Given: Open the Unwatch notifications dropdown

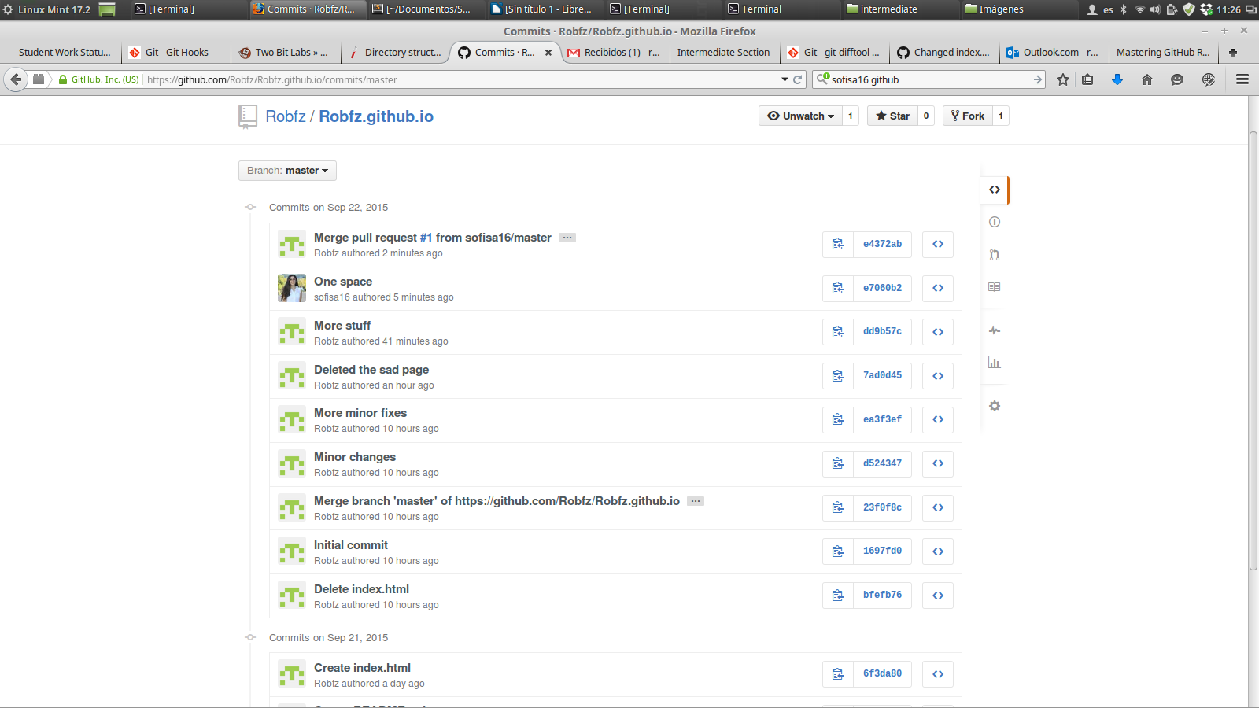Looking at the screenshot, I should pyautogui.click(x=800, y=116).
